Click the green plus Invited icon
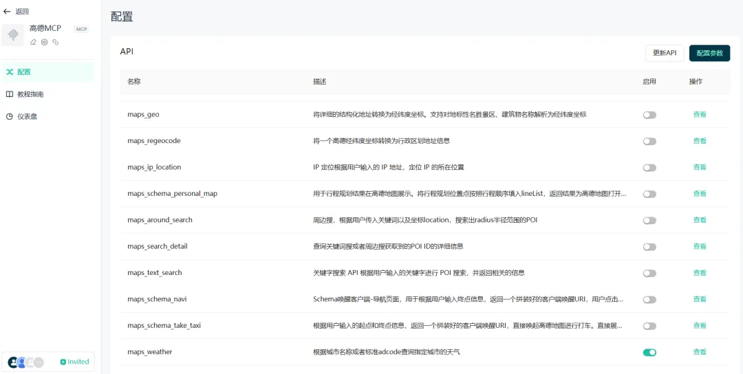 pyautogui.click(x=63, y=362)
